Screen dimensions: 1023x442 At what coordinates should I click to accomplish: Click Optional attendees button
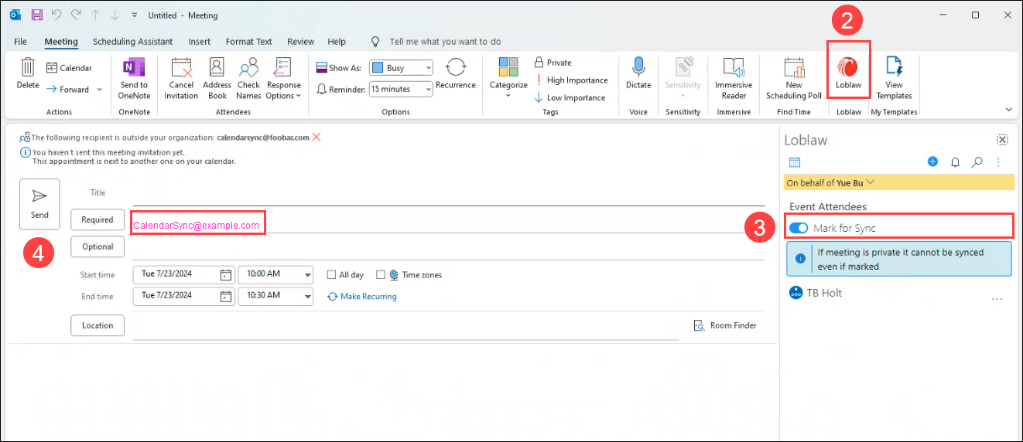(x=98, y=246)
